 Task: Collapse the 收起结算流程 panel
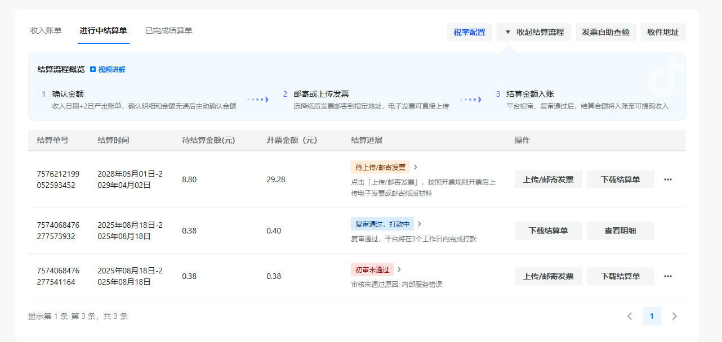534,32
